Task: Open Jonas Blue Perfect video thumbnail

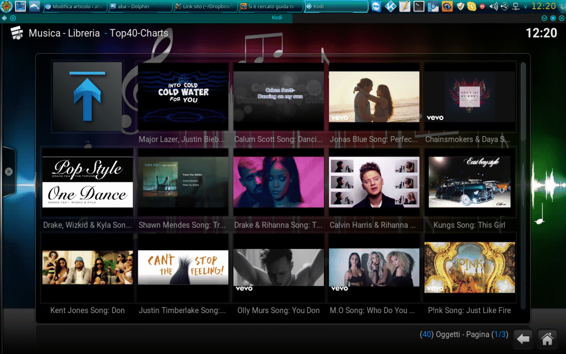Action: tap(374, 97)
